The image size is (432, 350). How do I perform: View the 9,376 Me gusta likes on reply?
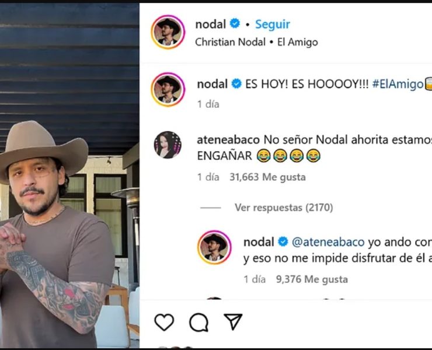tap(312, 279)
